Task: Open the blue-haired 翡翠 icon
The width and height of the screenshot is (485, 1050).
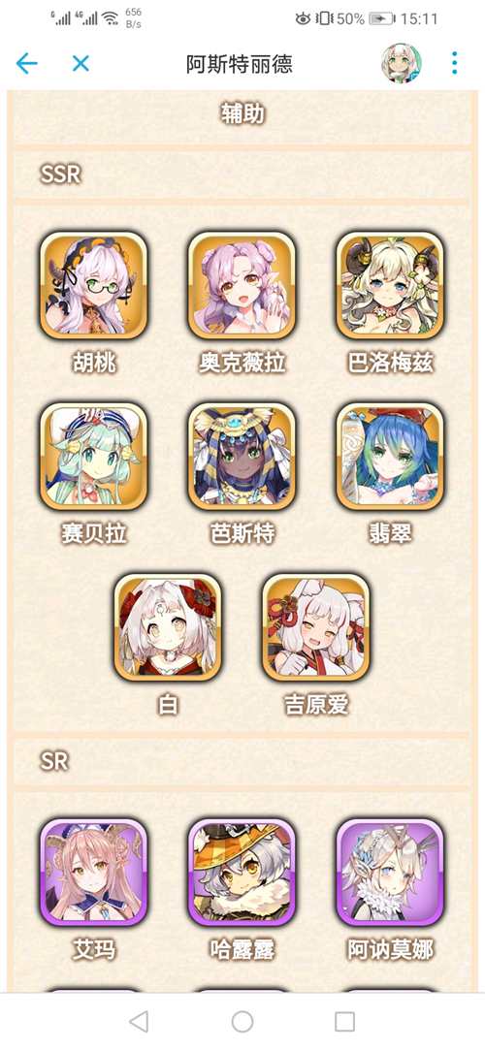Action: [x=390, y=456]
